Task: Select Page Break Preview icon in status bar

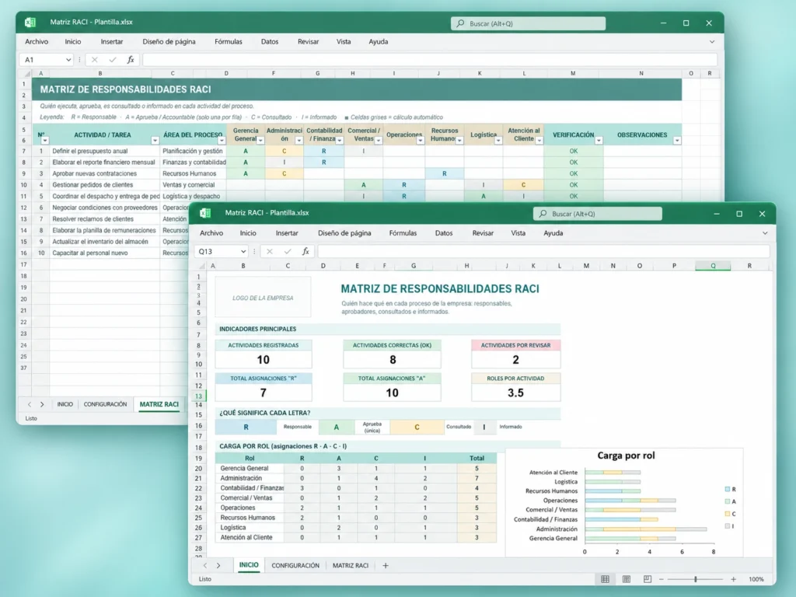Action: point(648,579)
